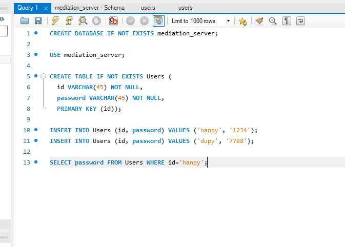345x247 pixels.
Task: Click statement marker on line 13
Action: coord(36,162)
